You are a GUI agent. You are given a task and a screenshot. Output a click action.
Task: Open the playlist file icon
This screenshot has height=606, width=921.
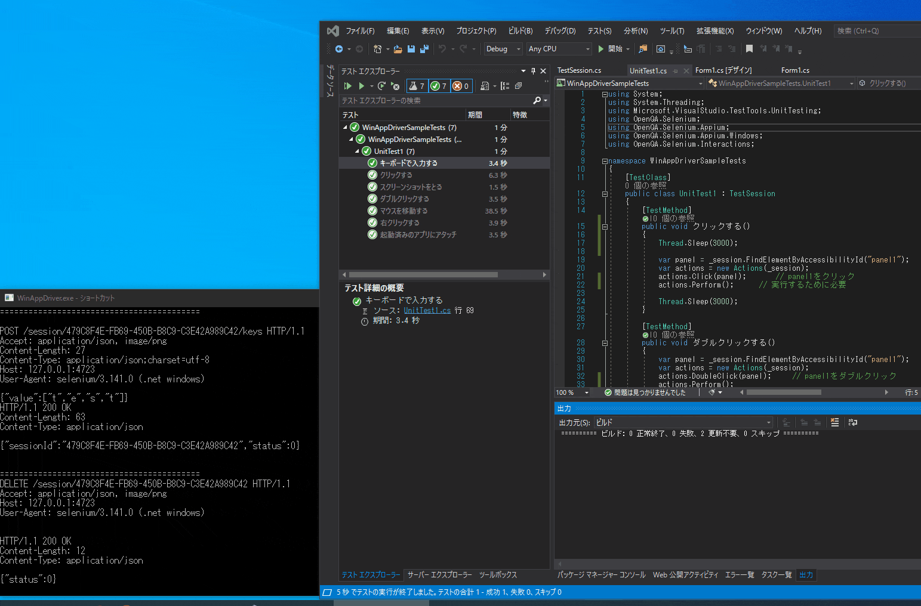tap(485, 86)
